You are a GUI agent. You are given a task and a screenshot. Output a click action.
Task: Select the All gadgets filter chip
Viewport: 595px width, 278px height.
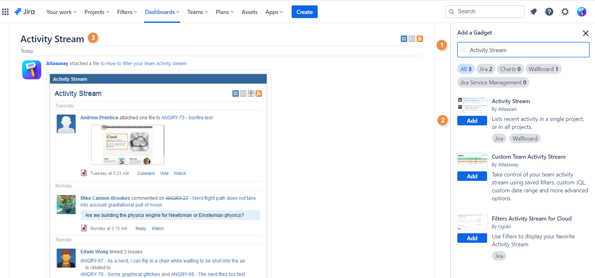coord(466,69)
